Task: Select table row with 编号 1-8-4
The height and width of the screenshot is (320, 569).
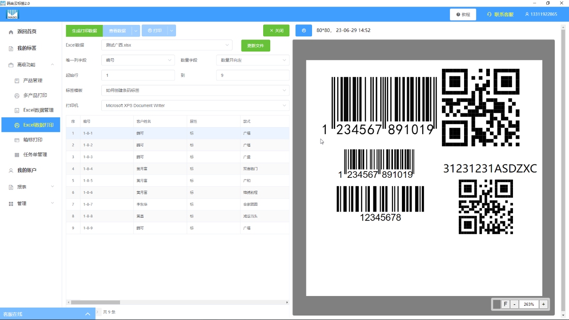Action: tap(178, 169)
